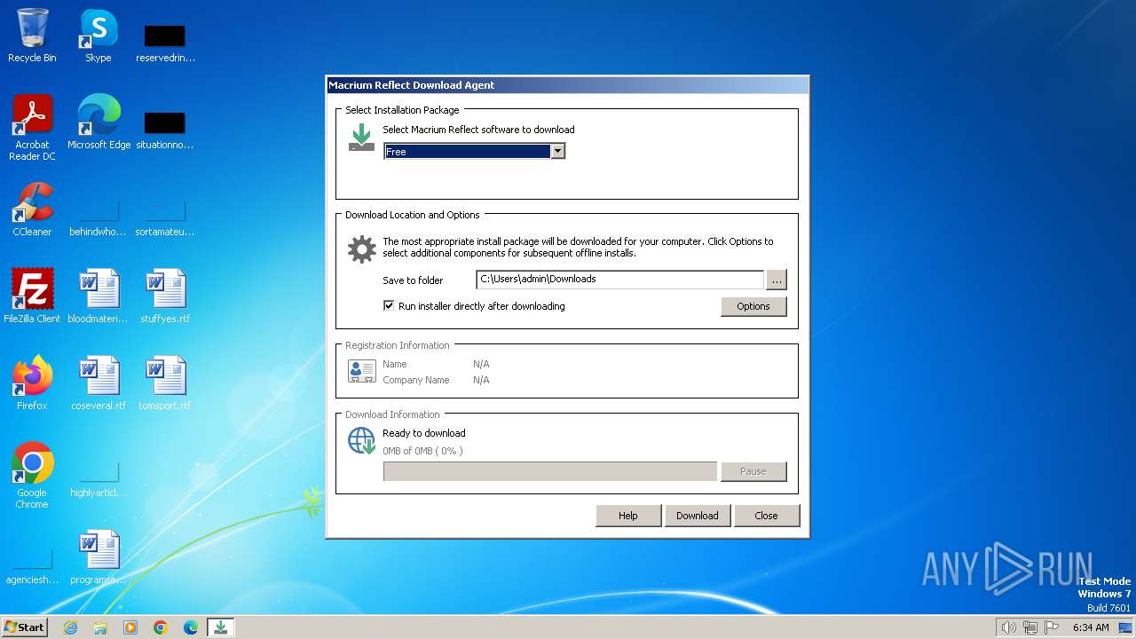The height and width of the screenshot is (639, 1136).
Task: Open Acrobat Reader DC shortcut
Action: point(32,128)
